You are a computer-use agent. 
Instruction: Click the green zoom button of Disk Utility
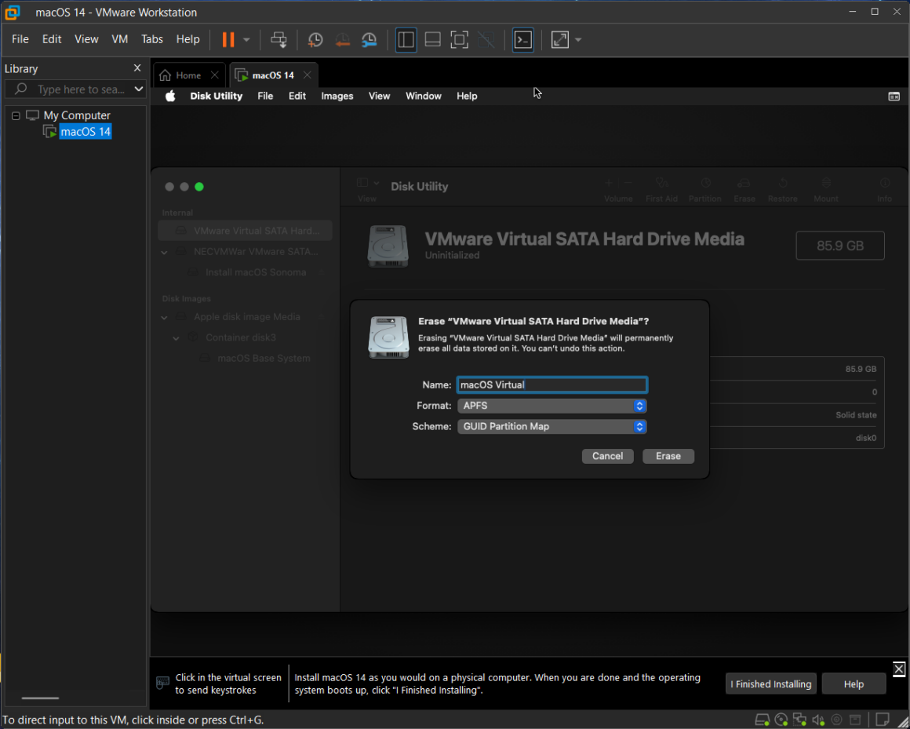(x=199, y=187)
